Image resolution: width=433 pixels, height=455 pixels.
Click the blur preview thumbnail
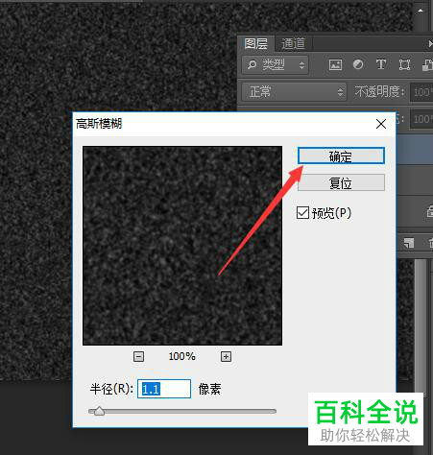click(182, 246)
